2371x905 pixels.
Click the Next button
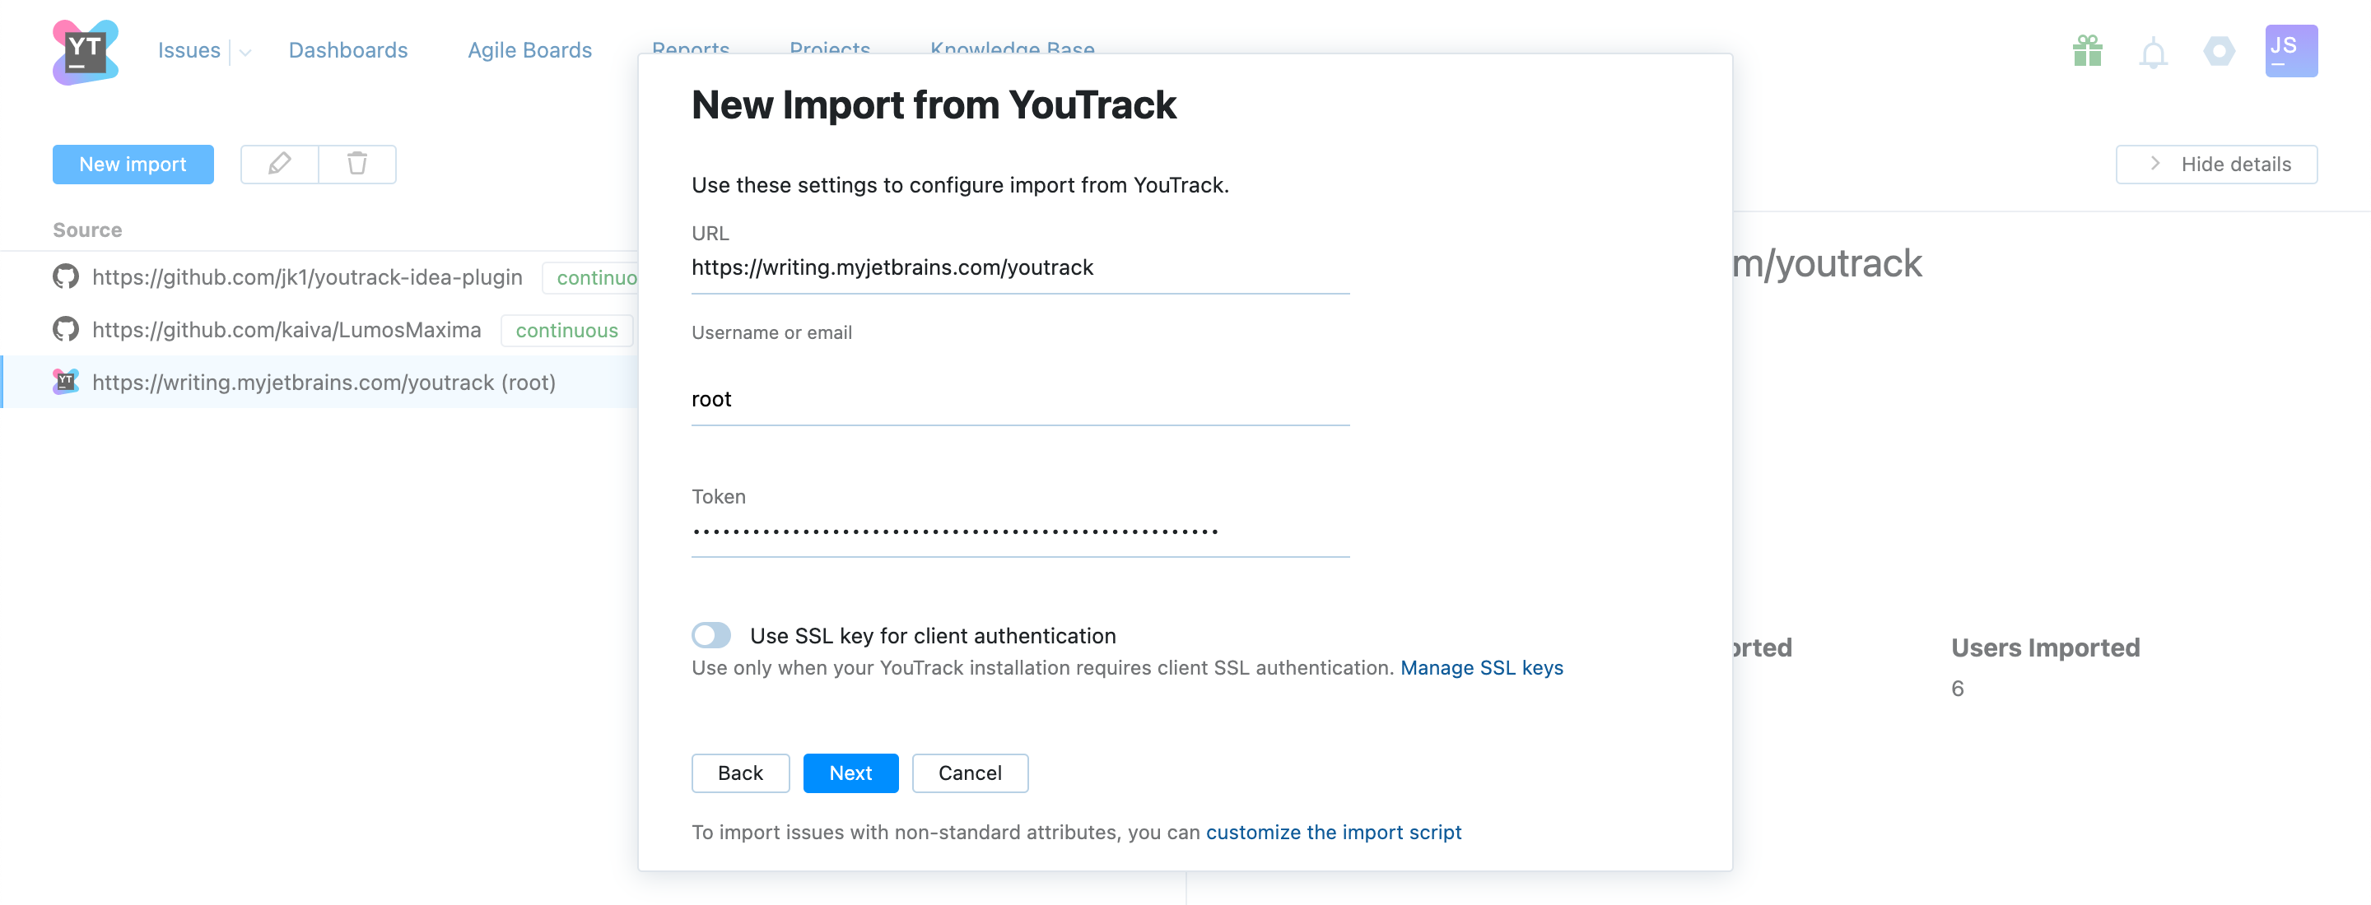pos(850,773)
